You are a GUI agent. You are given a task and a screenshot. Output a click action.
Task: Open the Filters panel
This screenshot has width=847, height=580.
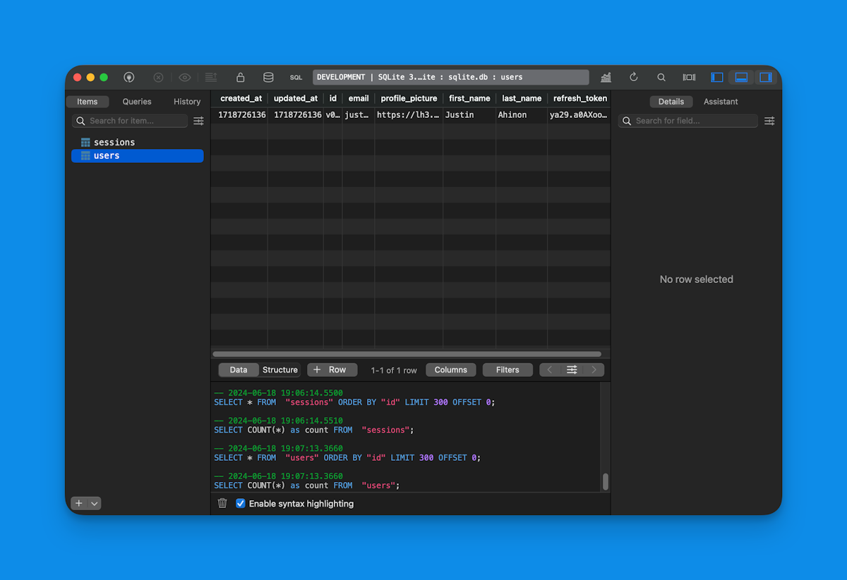[507, 369]
